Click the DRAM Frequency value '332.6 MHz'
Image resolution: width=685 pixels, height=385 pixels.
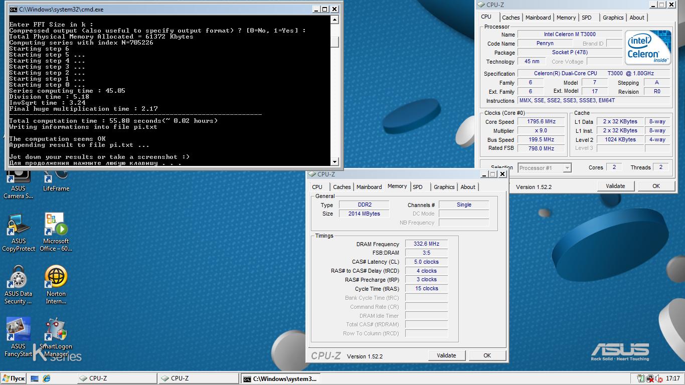[x=426, y=244]
